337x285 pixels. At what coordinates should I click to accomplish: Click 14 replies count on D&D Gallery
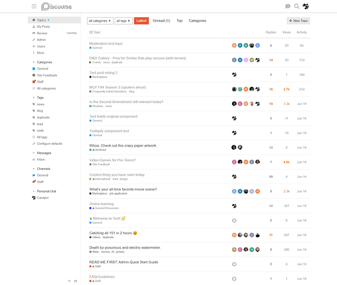271,60
